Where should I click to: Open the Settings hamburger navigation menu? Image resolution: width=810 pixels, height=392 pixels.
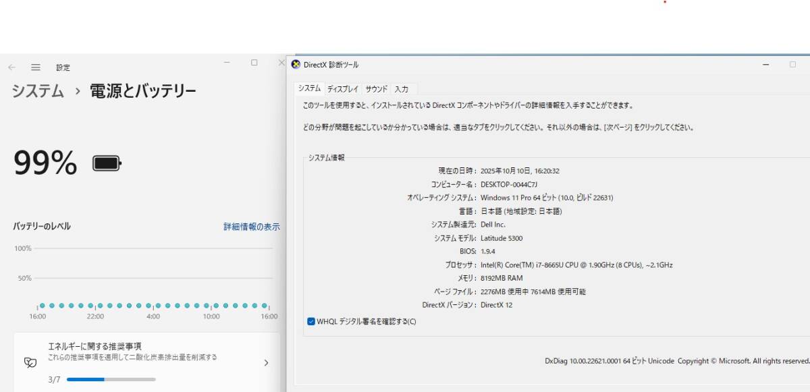(35, 67)
